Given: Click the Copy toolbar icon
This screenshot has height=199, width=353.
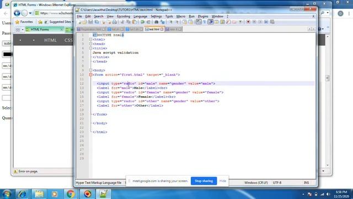Looking at the screenshot, I should coord(128,22).
